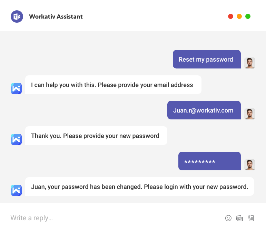Click "your password has been changed" bot message
Screen dimensions: 266x234
click(x=139, y=187)
